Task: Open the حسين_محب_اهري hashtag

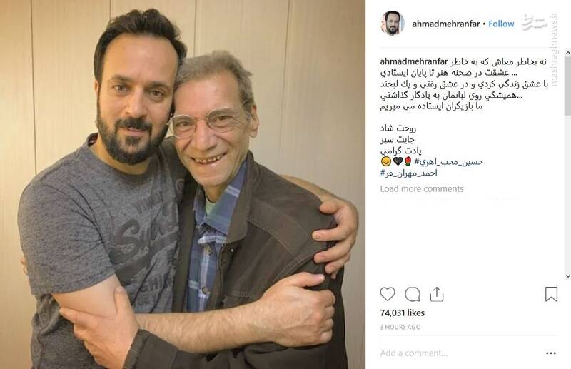Action: [x=449, y=162]
